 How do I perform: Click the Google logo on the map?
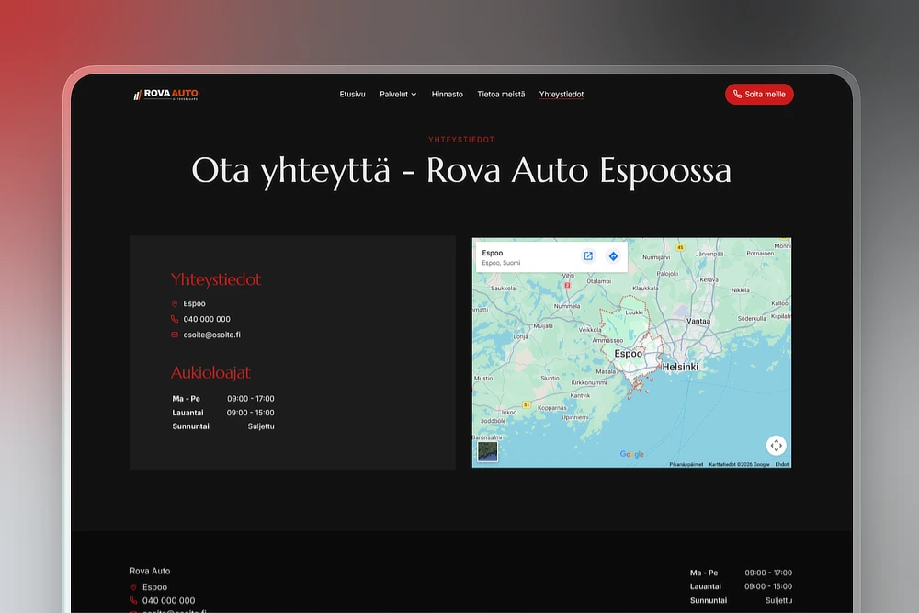(x=632, y=454)
